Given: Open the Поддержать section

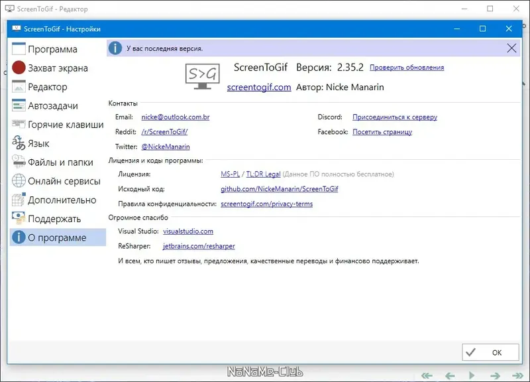Looking at the screenshot, I should pyautogui.click(x=58, y=219).
